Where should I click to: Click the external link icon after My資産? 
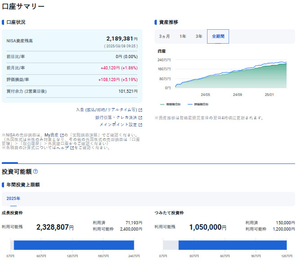[62, 135]
